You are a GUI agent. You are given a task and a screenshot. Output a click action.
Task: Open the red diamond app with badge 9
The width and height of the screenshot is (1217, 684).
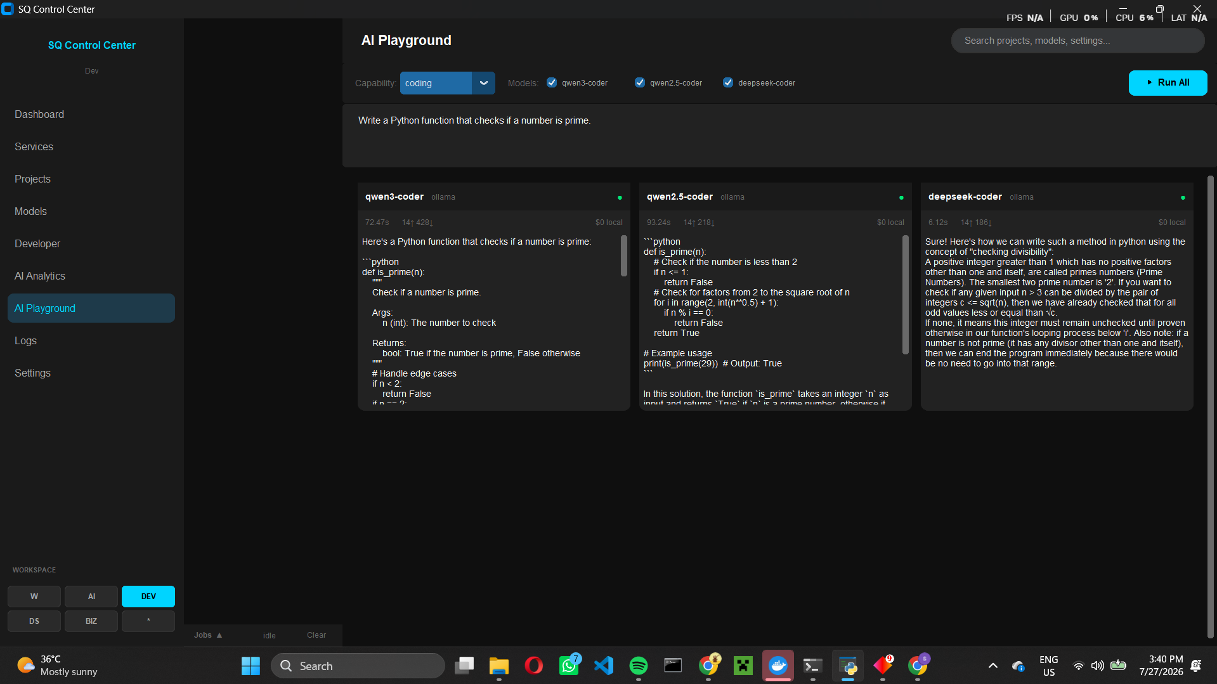(883, 666)
